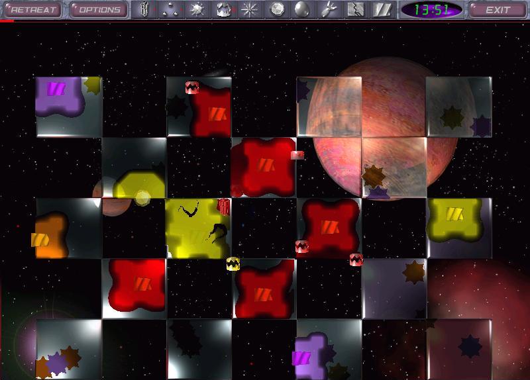Select the three-dots cluster toolbar icon
This screenshot has height=380, width=530.
(x=170, y=10)
